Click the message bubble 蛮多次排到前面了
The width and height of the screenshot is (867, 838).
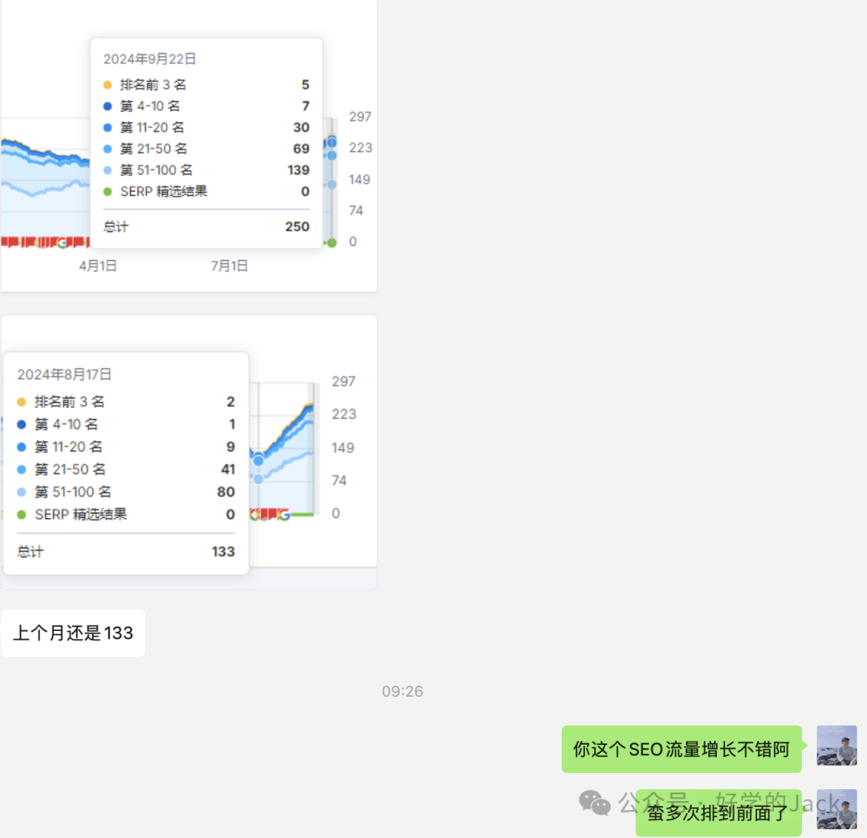pyautogui.click(x=718, y=813)
